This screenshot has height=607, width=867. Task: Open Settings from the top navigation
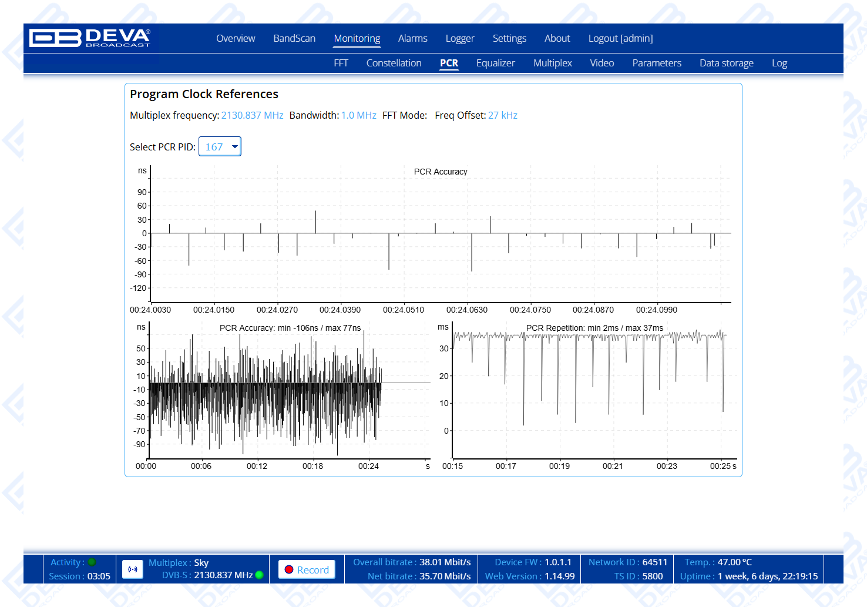click(509, 39)
